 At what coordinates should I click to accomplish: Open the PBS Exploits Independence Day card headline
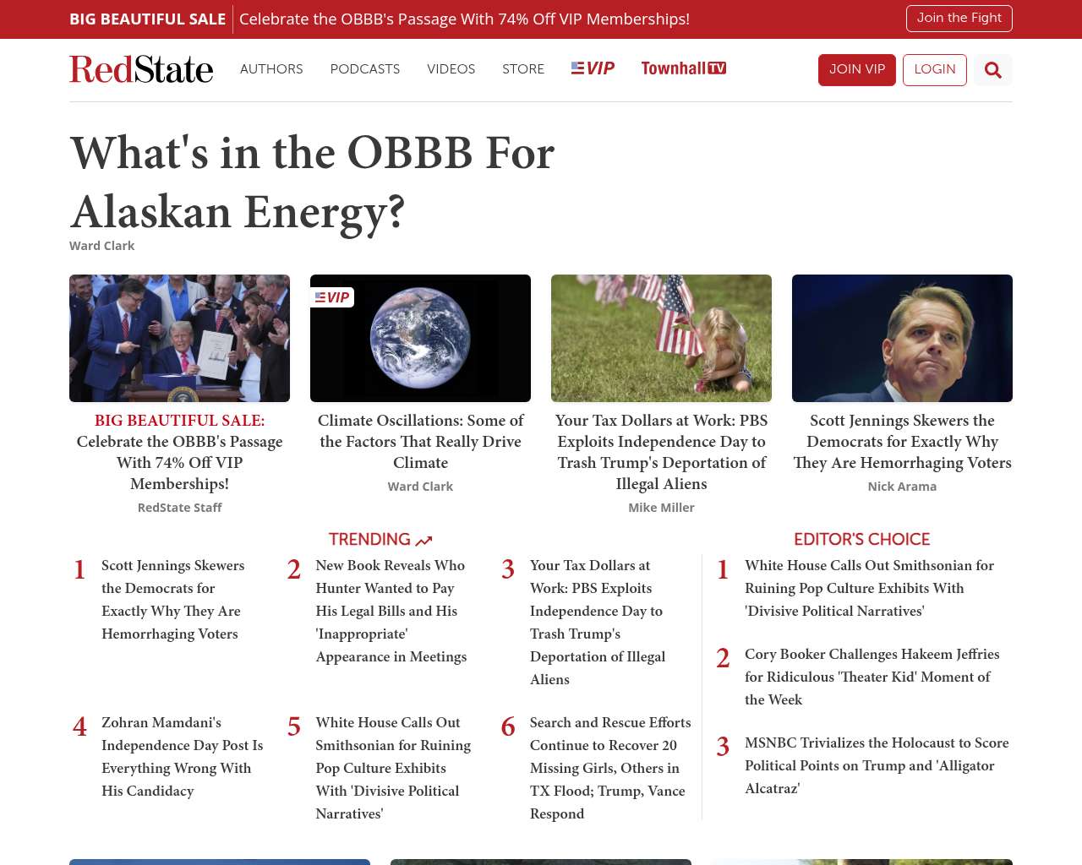(x=661, y=452)
